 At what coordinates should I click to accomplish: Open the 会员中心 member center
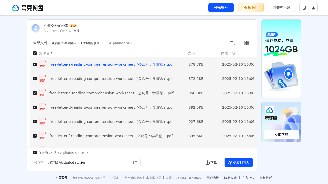coord(251,8)
